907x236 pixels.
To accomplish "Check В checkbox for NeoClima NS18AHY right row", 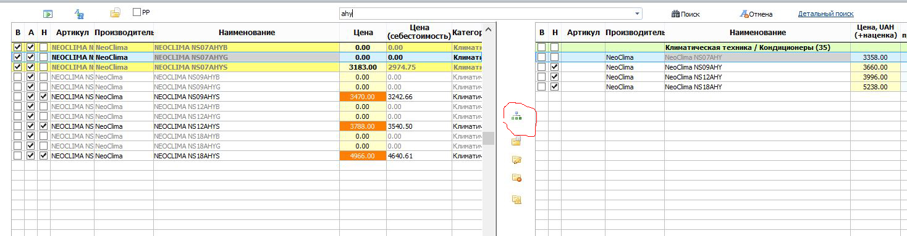I will (x=541, y=86).
